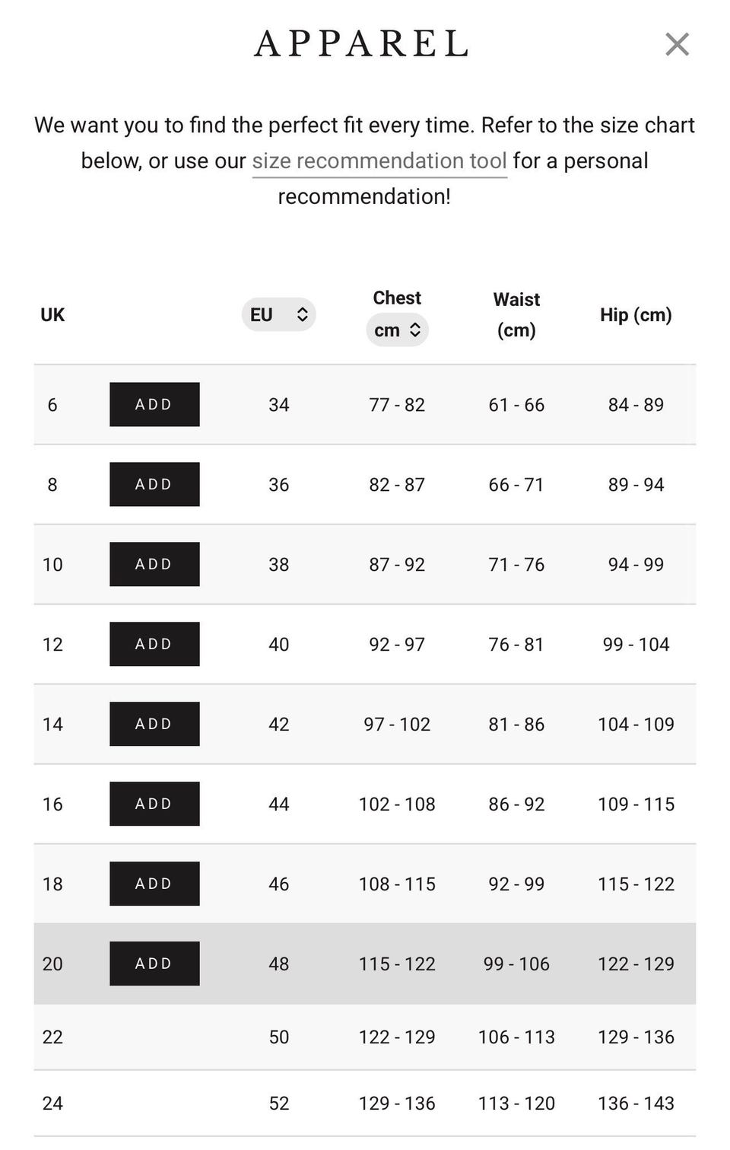This screenshot has height=1150, width=730.
Task: Add UK size 20 to bag
Action: [154, 964]
